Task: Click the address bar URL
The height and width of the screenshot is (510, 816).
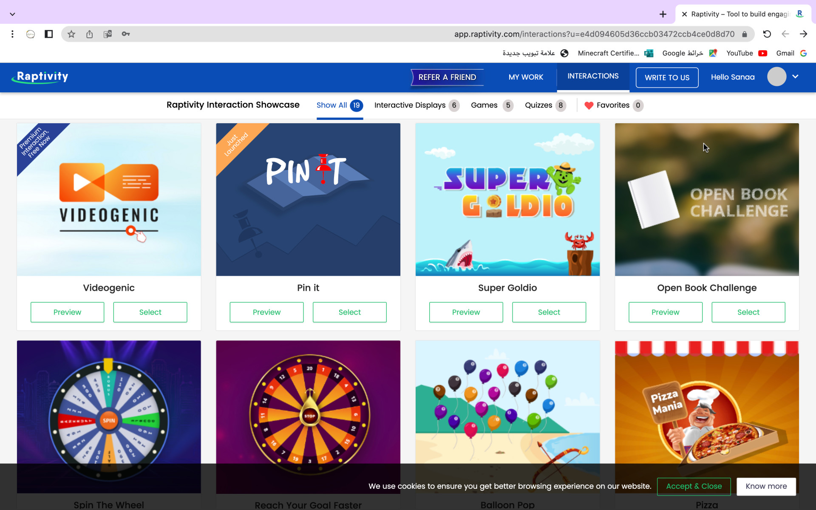Action: [594, 34]
